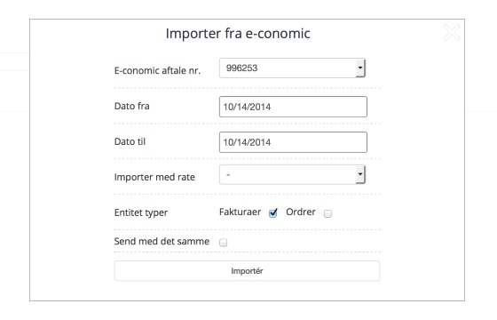This screenshot has height=320, width=497.
Task: Click the Dato fra date field
Action: (293, 107)
